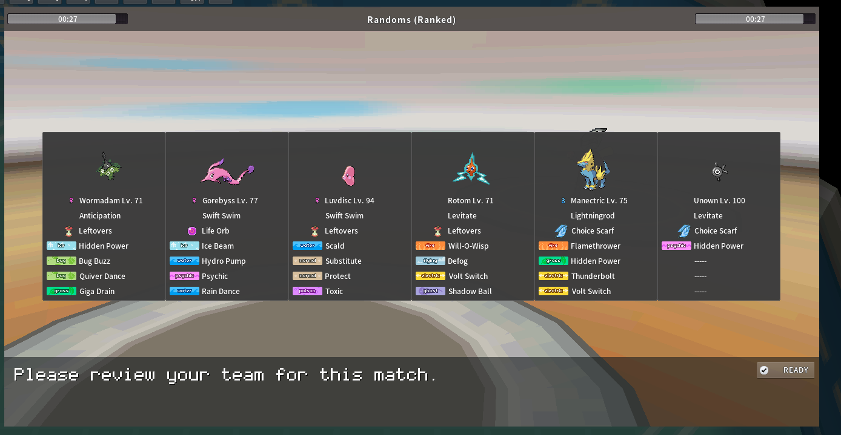Select the "Luvdisc Lv. 94" label
This screenshot has width=841, height=435.
point(350,200)
